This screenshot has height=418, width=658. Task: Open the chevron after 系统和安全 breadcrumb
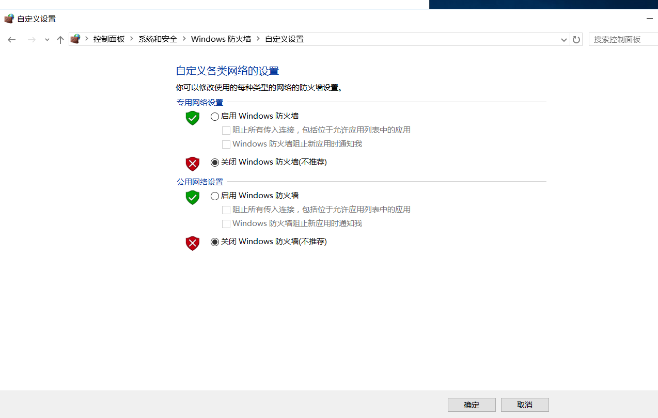(184, 39)
